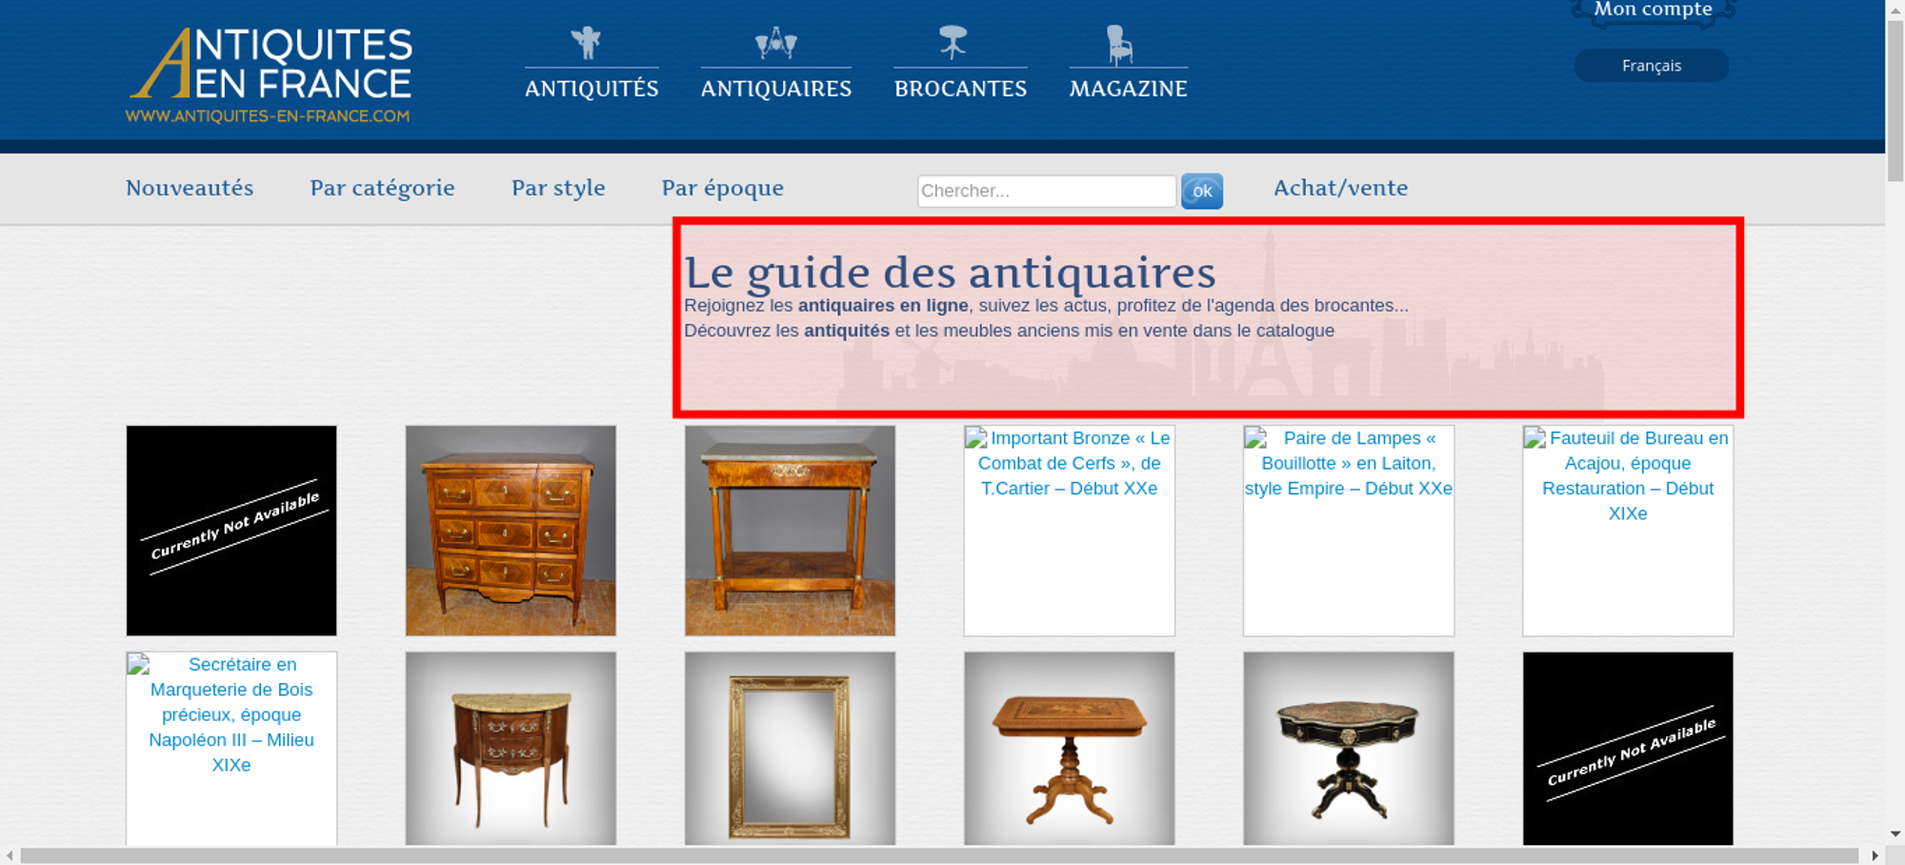Select the gilded frame mirror thumbnail

[x=790, y=748]
